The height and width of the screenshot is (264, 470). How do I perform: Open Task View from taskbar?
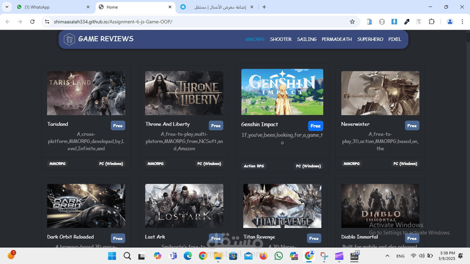142,256
